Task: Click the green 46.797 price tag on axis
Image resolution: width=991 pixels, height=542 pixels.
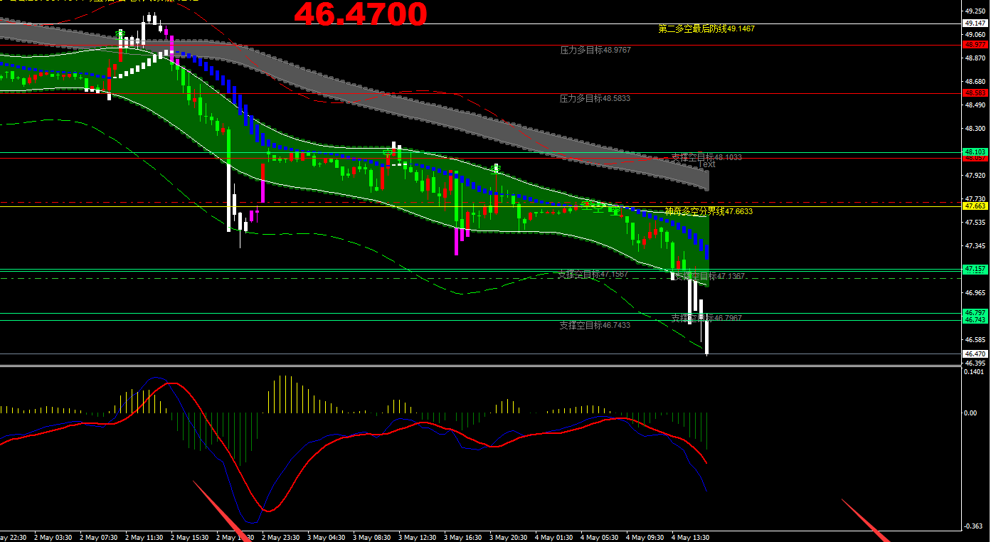Action: coord(975,313)
